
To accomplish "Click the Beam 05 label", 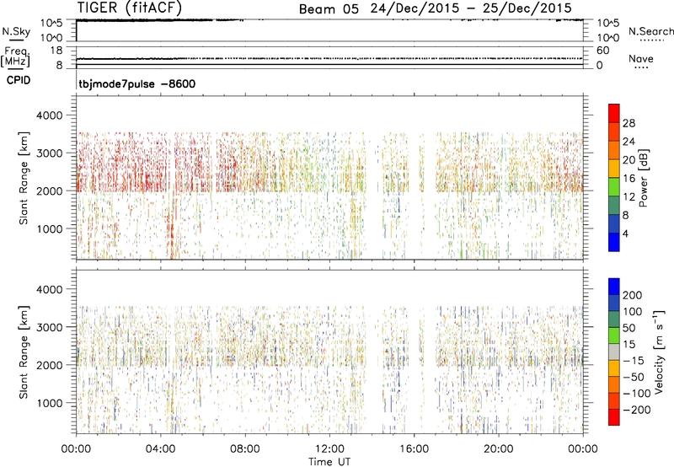I will click(329, 9).
